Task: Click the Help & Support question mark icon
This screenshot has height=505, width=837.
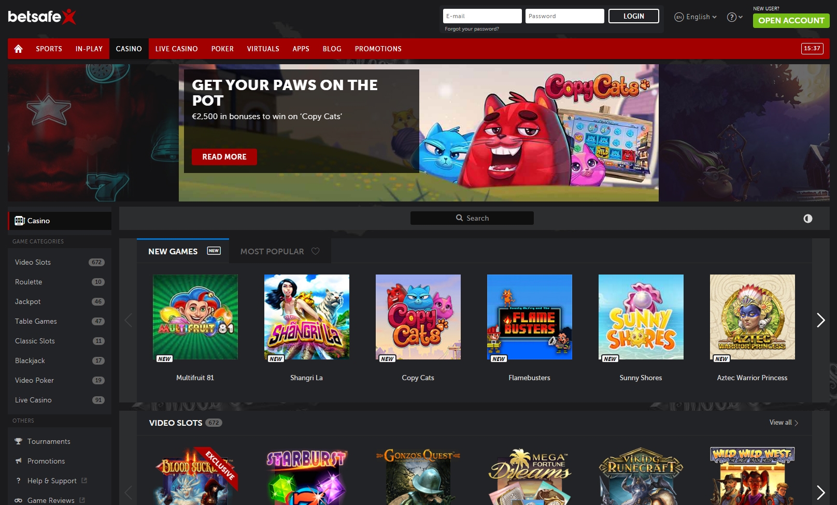Action: [19, 481]
